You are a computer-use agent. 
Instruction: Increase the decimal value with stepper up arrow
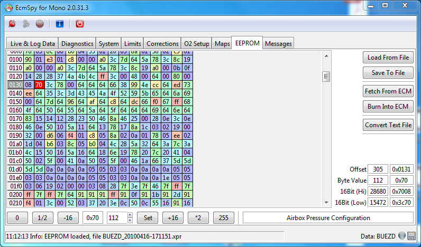tap(130, 215)
